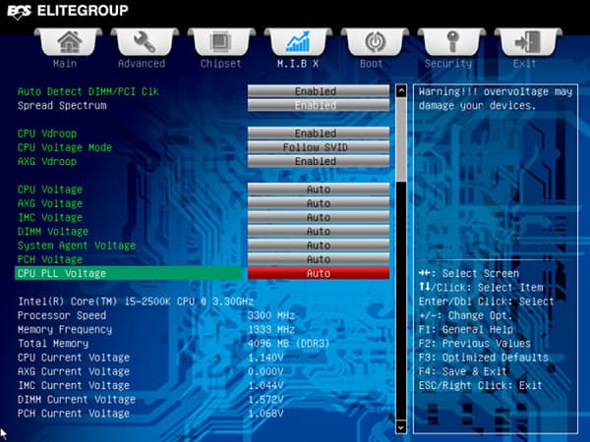Click the IMC Current Voltage 1.044V reading
This screenshot has height=442, width=590.
[x=265, y=385]
